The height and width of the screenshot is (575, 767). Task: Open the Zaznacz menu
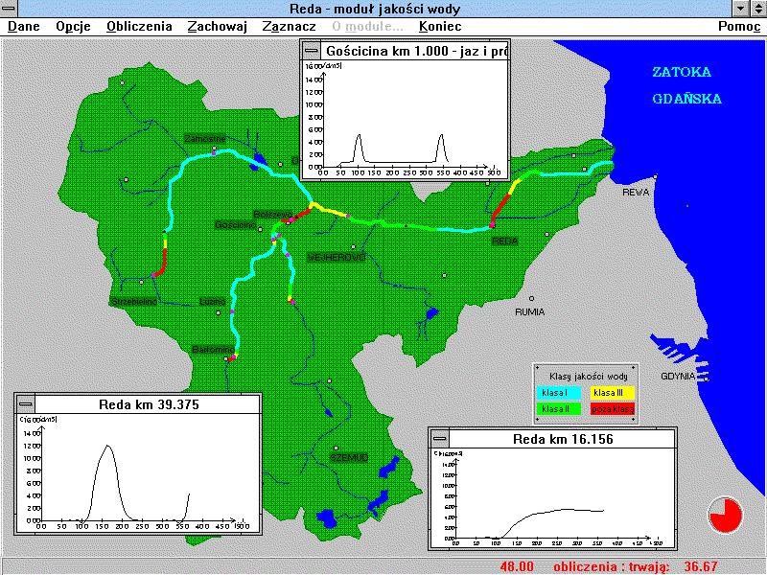click(x=290, y=27)
